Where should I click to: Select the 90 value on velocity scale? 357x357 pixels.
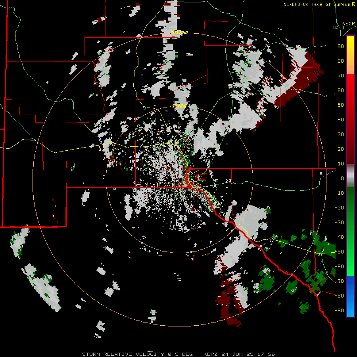point(341,46)
